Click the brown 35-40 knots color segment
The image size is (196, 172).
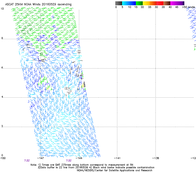point(167,3)
